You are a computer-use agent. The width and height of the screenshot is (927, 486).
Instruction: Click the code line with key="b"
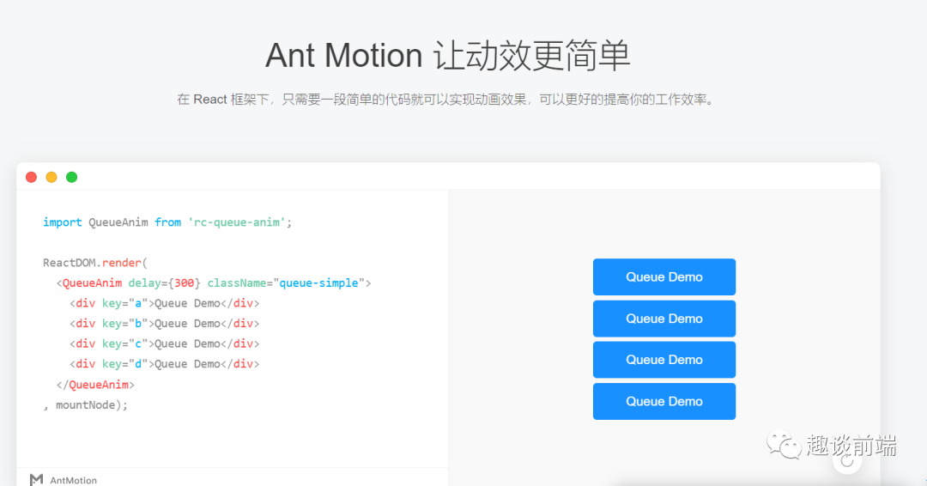coord(164,324)
